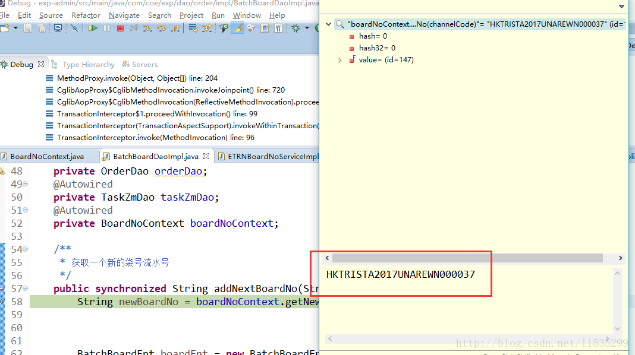
Task: Open the Window menu
Action: 247,15
